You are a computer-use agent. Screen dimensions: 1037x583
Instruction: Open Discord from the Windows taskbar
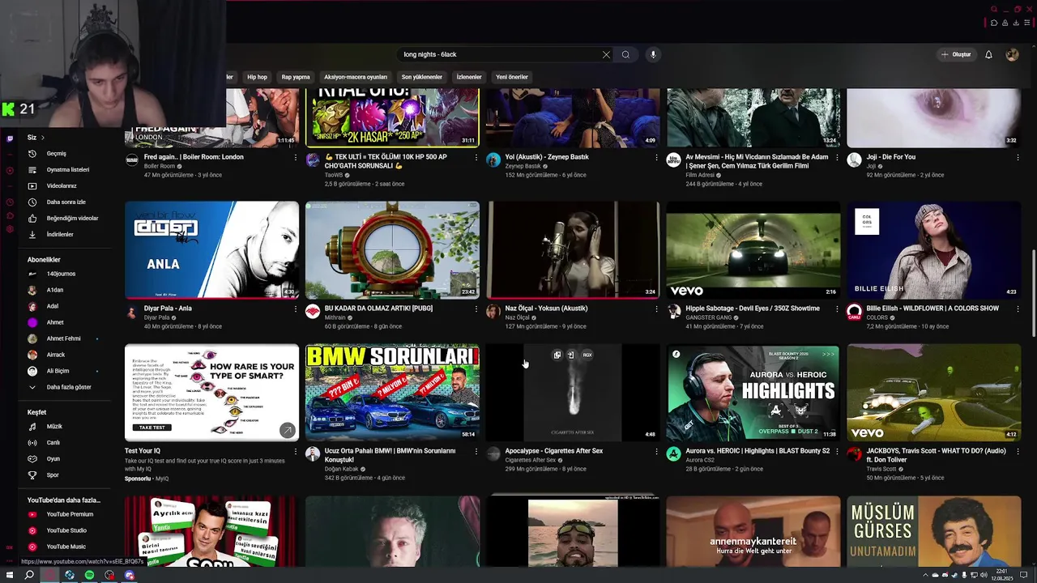[x=130, y=575]
